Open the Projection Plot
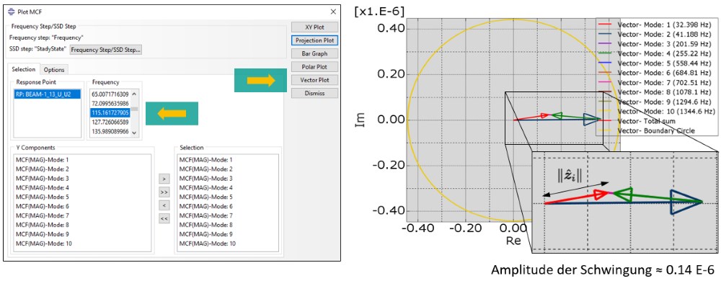The height and width of the screenshot is (281, 721). (315, 40)
